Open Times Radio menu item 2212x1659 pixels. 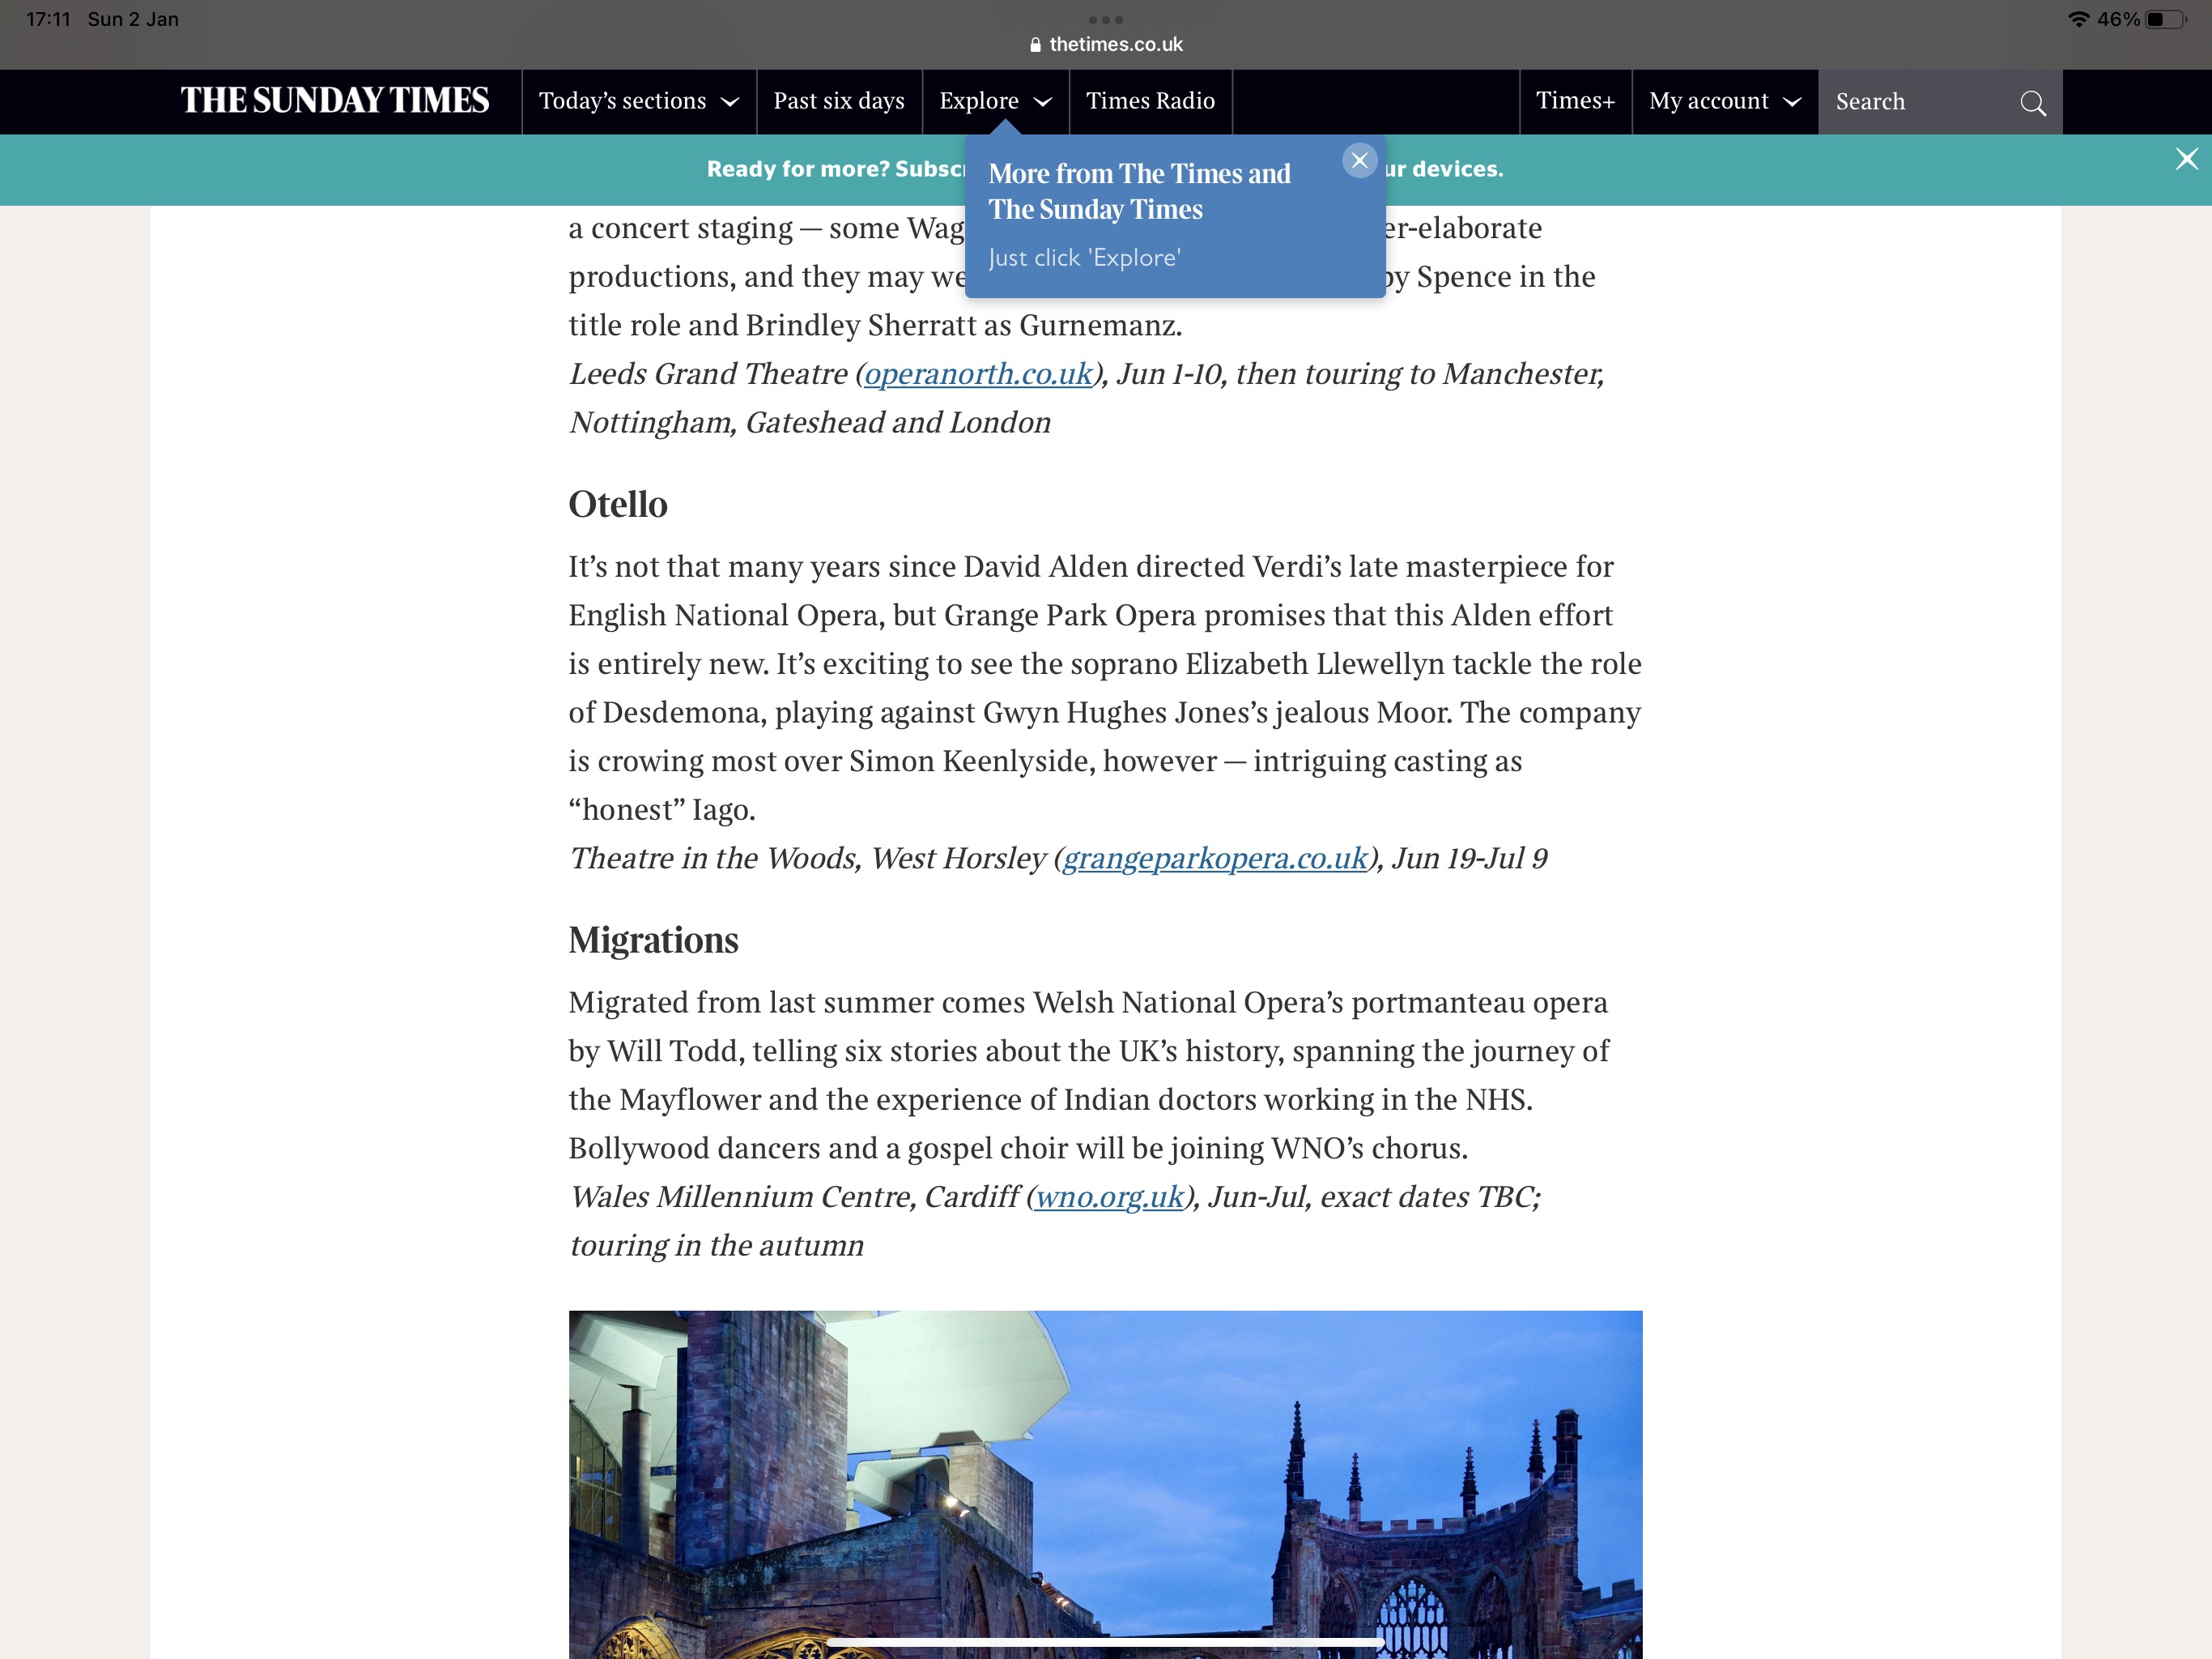[1150, 101]
